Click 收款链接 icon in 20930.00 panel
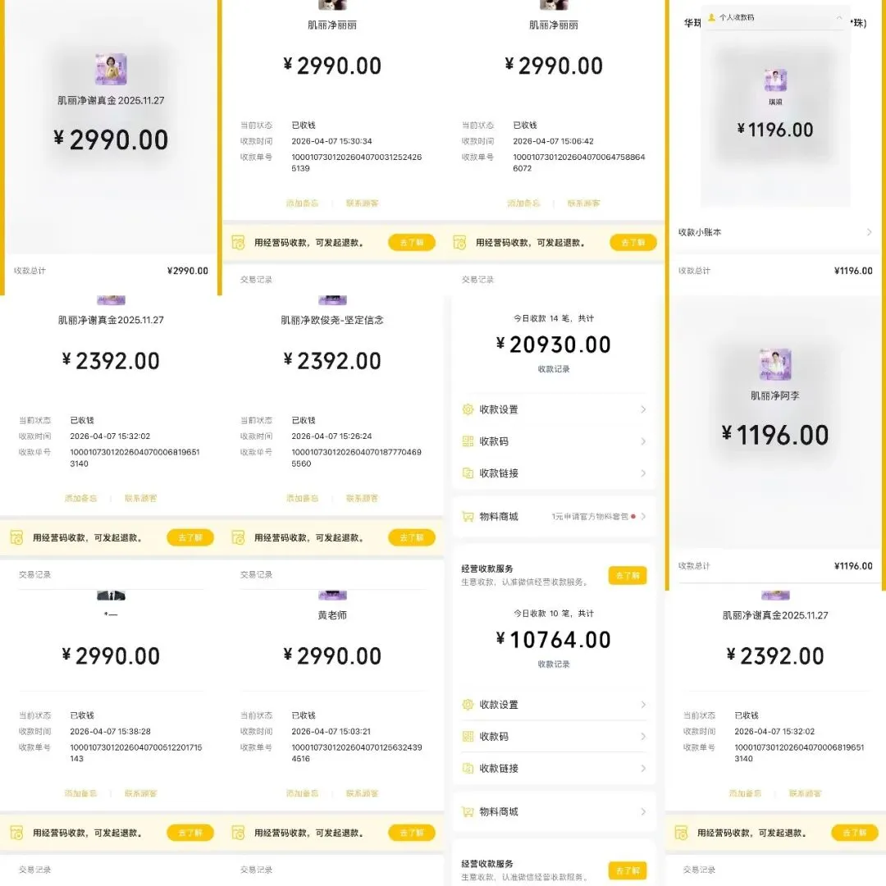The image size is (886, 886). coord(468,473)
